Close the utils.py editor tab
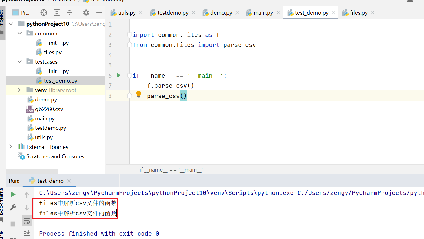The height and width of the screenshot is (239, 424). coord(141,13)
